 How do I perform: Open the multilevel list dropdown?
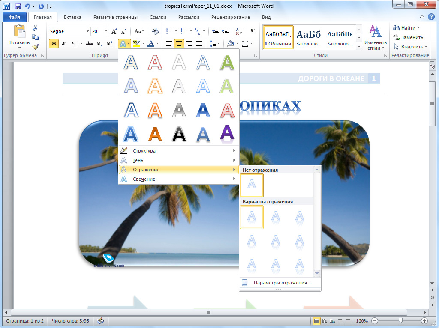click(x=200, y=31)
